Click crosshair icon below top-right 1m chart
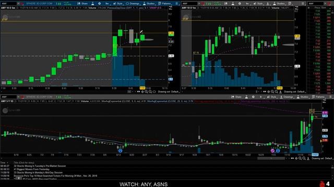The height and width of the screenshot is (187, 334). point(269,92)
